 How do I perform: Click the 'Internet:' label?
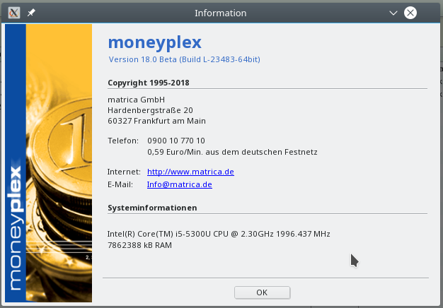coord(124,172)
